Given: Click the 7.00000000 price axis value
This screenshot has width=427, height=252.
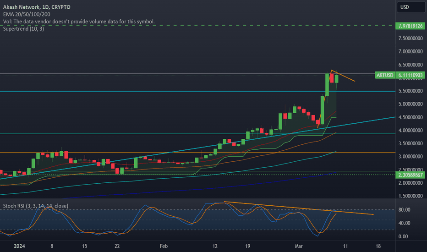Looking at the screenshot, I should pyautogui.click(x=411, y=51).
